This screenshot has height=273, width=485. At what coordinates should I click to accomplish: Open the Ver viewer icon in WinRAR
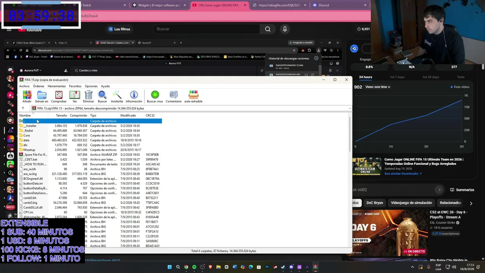(x=75, y=97)
